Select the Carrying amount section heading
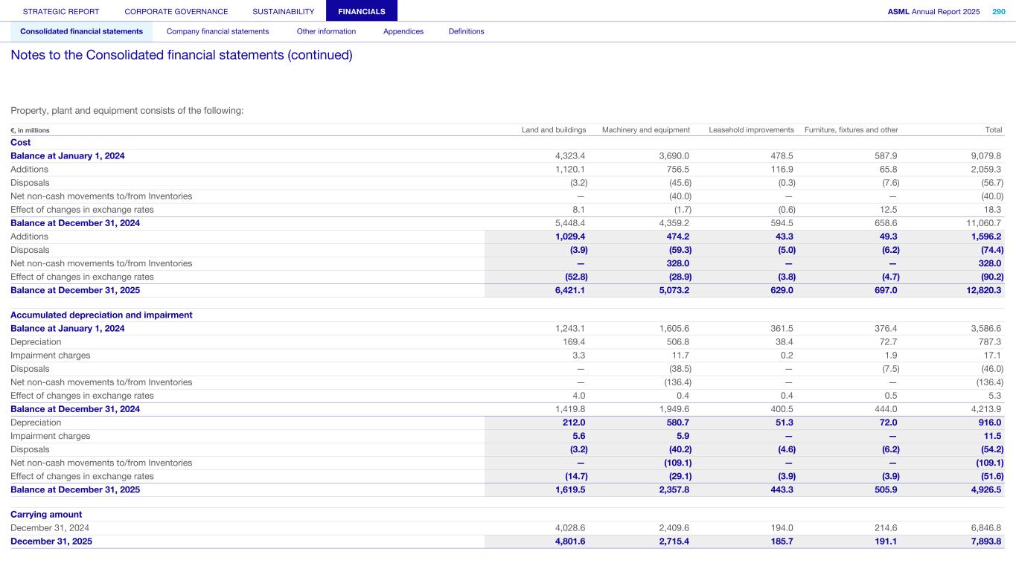The image size is (1016, 572). (46, 515)
